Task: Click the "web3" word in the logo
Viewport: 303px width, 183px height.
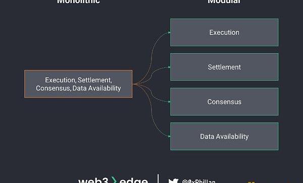Action: [x=93, y=180]
